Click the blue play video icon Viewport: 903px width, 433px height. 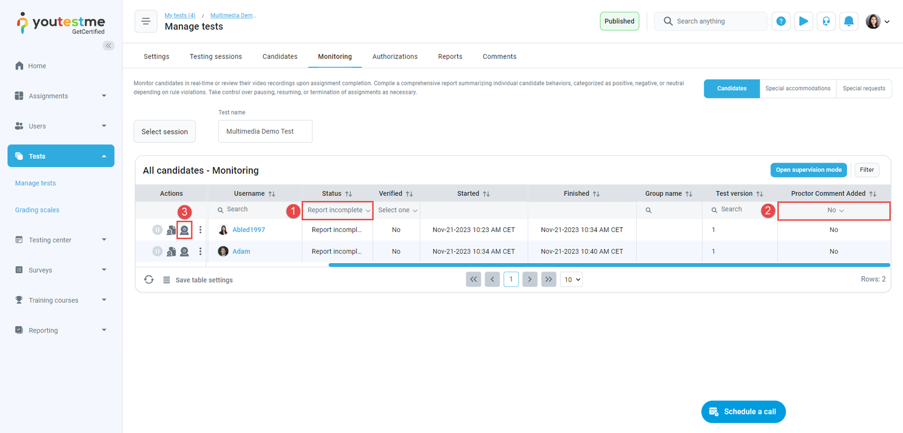tap(803, 21)
